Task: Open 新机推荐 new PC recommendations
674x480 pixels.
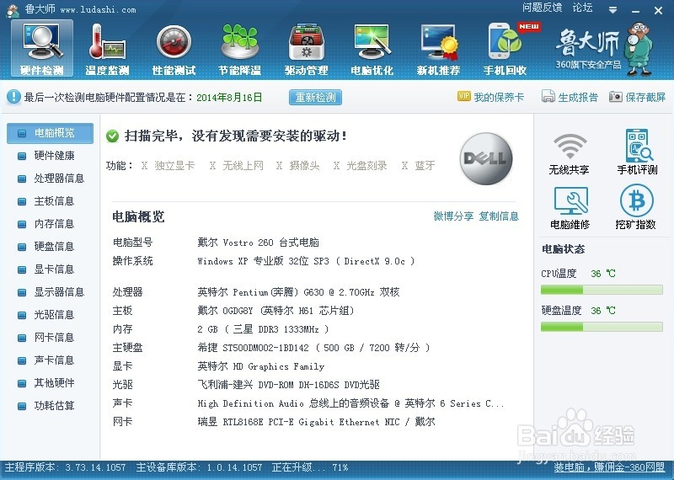Action: (x=438, y=49)
